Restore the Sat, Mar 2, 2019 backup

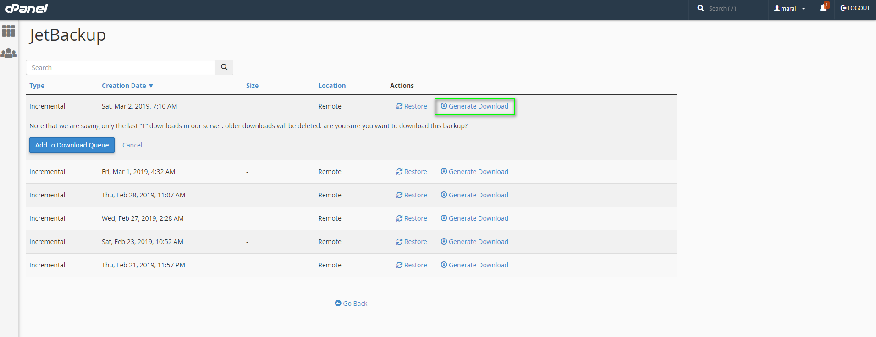[x=412, y=106]
